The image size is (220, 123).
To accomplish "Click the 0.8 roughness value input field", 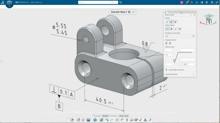I will point(169,55).
